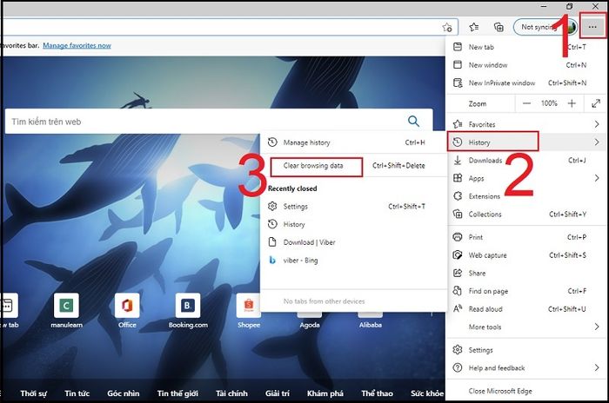The height and width of the screenshot is (403, 609).
Task: Click the New tab menu icon
Action: pyautogui.click(x=458, y=47)
